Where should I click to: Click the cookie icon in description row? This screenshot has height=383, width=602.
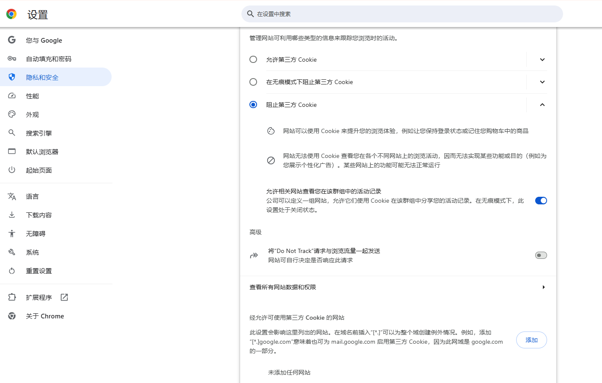point(271,131)
